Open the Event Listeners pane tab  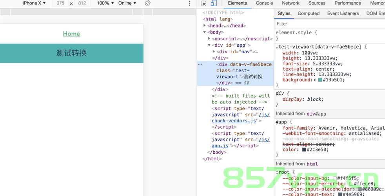tap(343, 13)
